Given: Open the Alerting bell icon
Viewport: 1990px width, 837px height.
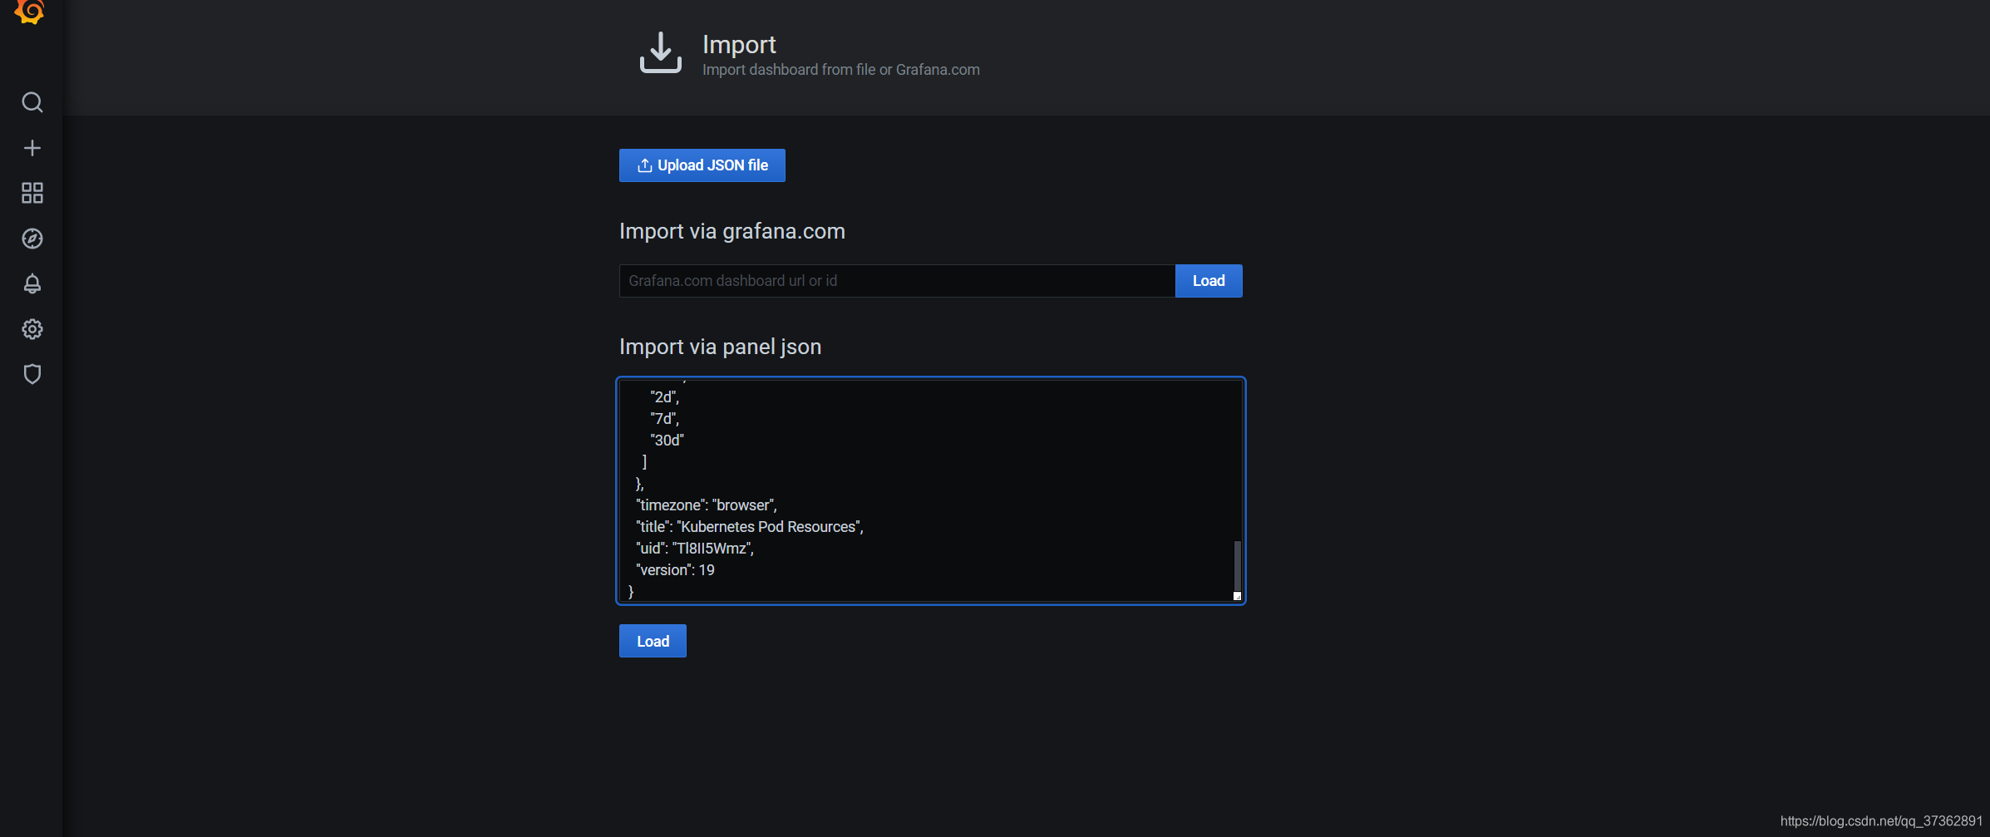Looking at the screenshot, I should coord(32,283).
